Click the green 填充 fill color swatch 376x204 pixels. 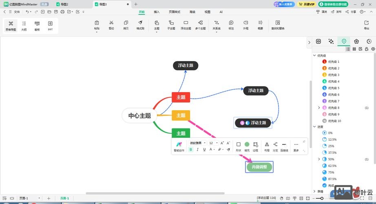(x=247, y=144)
